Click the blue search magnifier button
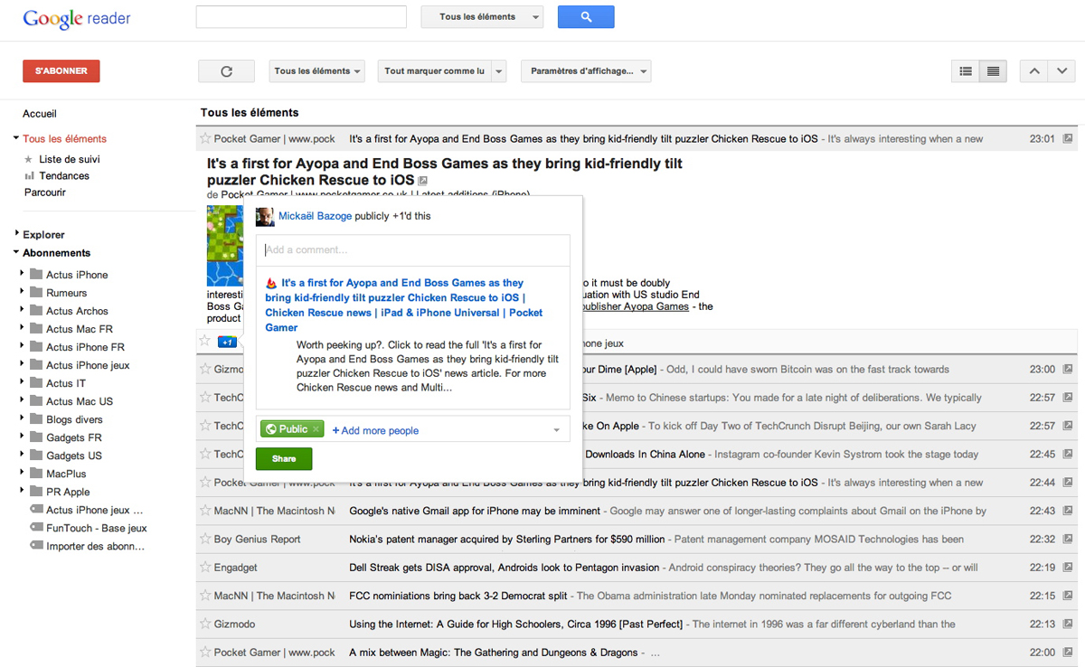 click(586, 17)
